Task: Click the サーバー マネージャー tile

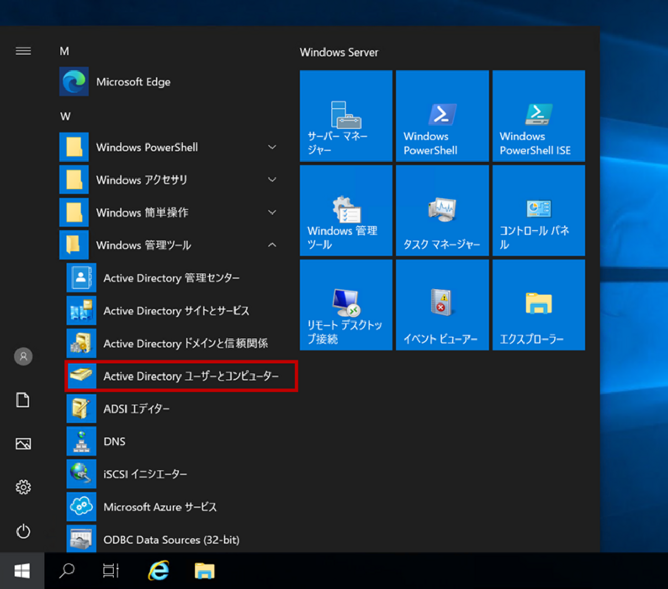Action: pyautogui.click(x=346, y=116)
